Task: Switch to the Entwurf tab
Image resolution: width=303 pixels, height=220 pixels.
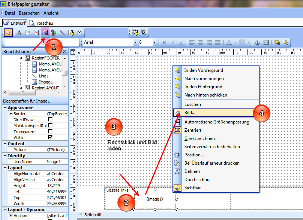Action: point(15,23)
